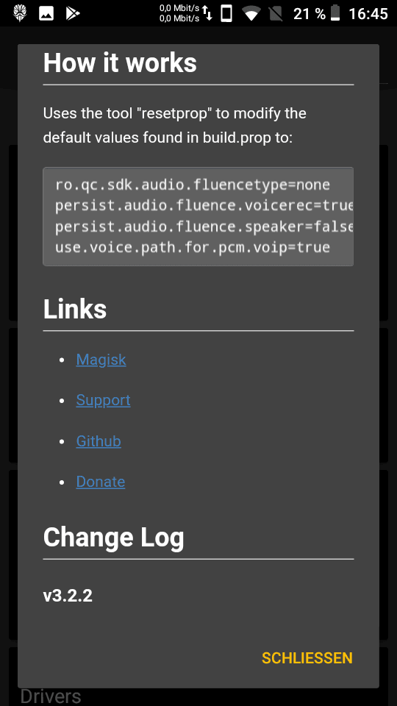Click the How it works heading

[x=120, y=63]
